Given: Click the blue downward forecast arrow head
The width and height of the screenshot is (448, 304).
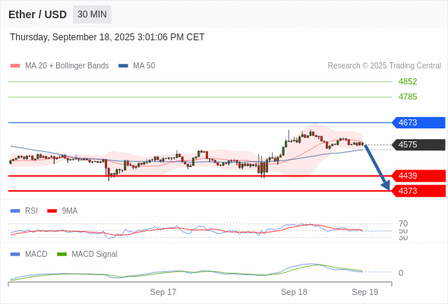Looking at the screenshot, I should pyautogui.click(x=386, y=185).
